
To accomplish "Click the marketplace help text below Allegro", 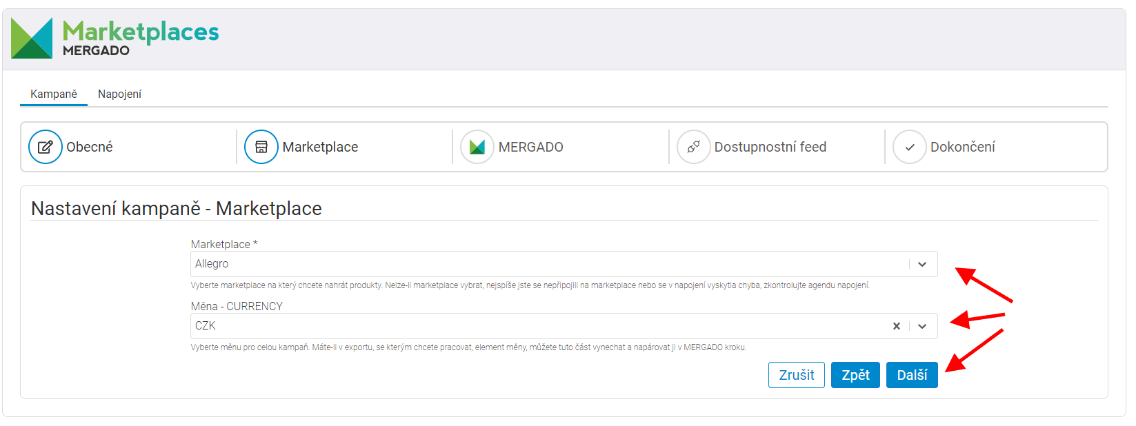I will click(530, 285).
